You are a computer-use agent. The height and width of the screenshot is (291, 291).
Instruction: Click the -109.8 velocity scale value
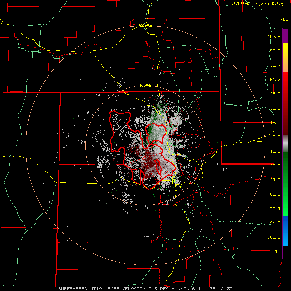(x=273, y=237)
